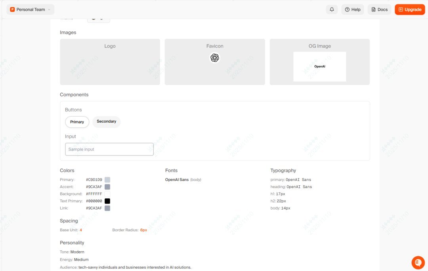Click the empty Logo image card

click(110, 62)
